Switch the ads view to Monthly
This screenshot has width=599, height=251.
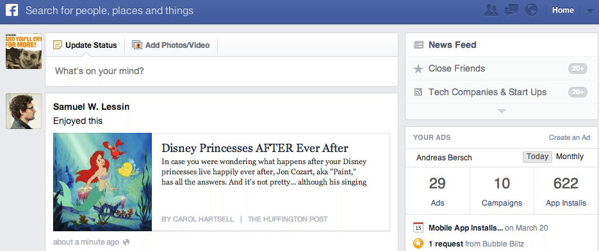click(570, 156)
